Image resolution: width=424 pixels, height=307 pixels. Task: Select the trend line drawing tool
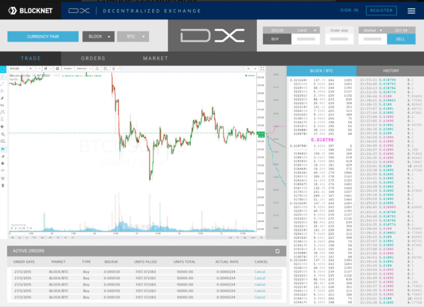(x=3, y=84)
